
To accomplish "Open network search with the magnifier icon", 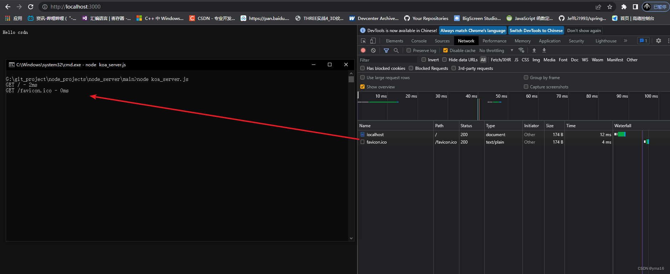I will coord(396,50).
